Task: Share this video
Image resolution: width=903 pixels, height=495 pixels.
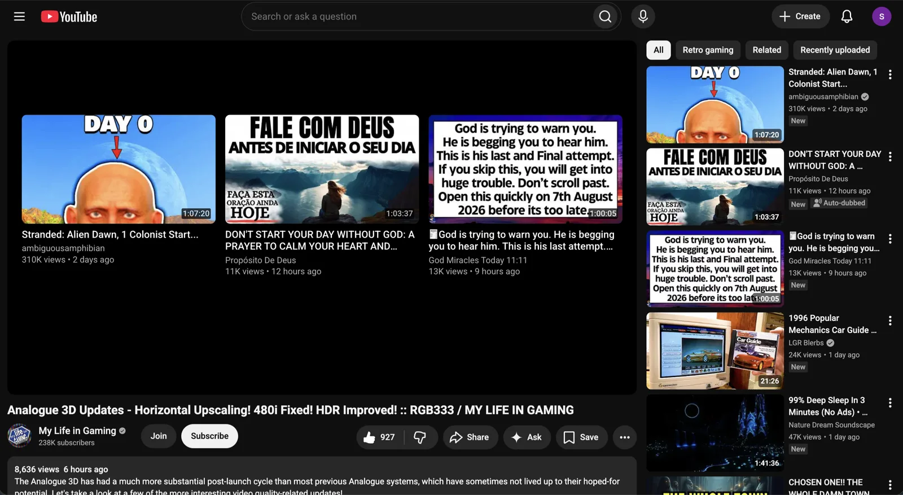Action: point(470,437)
